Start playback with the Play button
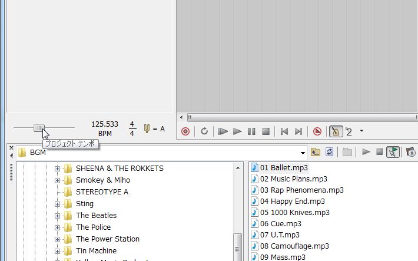The image size is (418, 261). click(237, 131)
